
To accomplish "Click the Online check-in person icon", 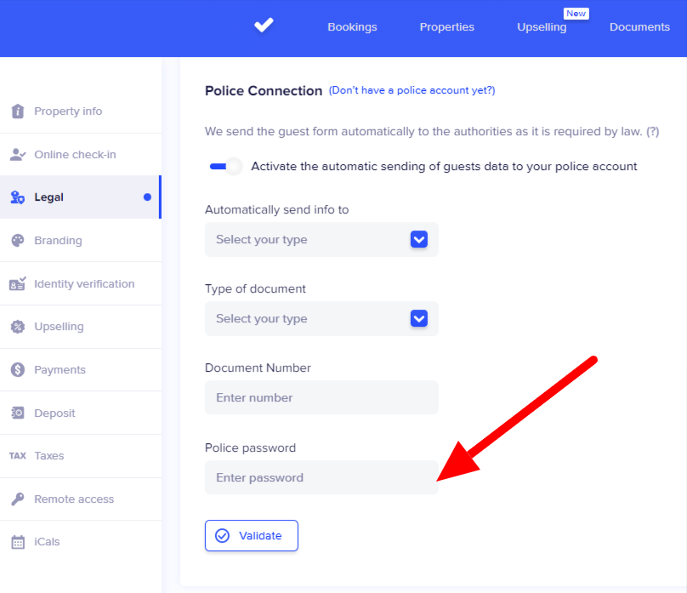I will point(17,155).
